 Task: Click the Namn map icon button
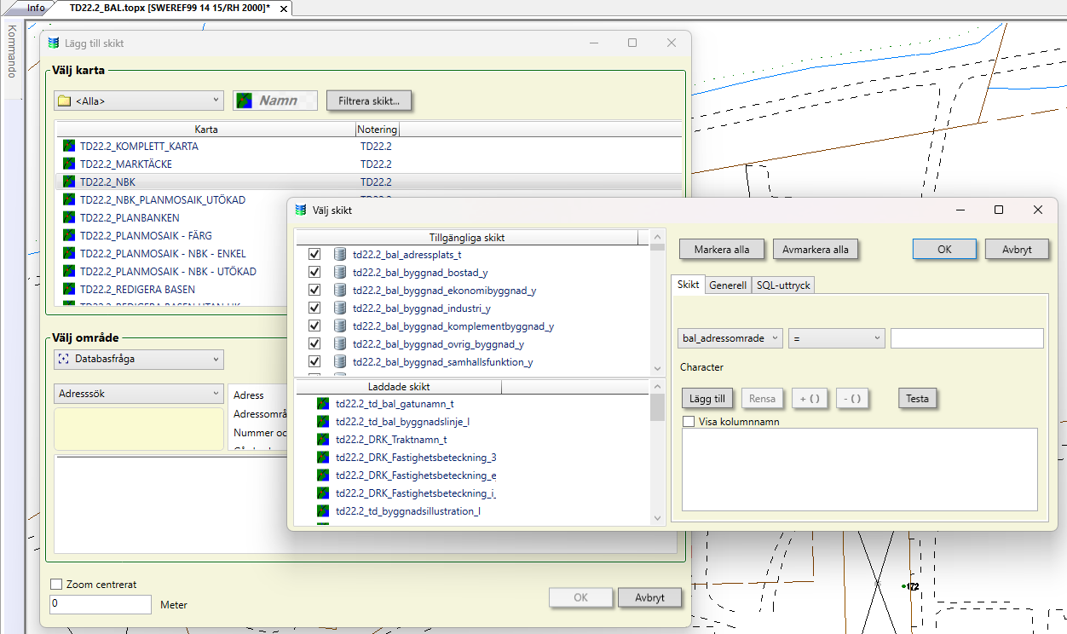(x=275, y=101)
